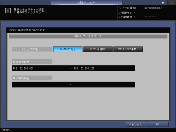The width and height of the screenshot is (176, 132).
Task: Click the キャンセル button
Action: click(135, 125)
